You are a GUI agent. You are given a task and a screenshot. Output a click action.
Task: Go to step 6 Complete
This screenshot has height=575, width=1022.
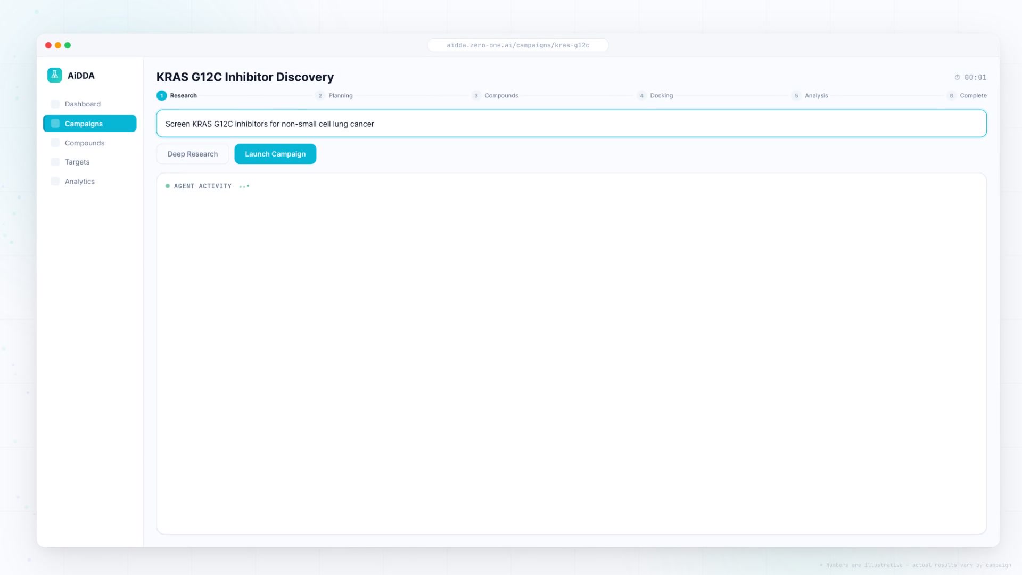pyautogui.click(x=951, y=95)
